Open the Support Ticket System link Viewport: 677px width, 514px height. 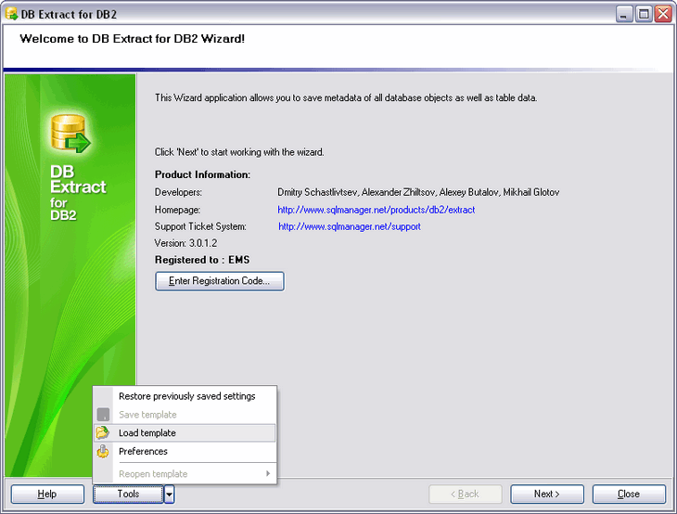point(350,226)
